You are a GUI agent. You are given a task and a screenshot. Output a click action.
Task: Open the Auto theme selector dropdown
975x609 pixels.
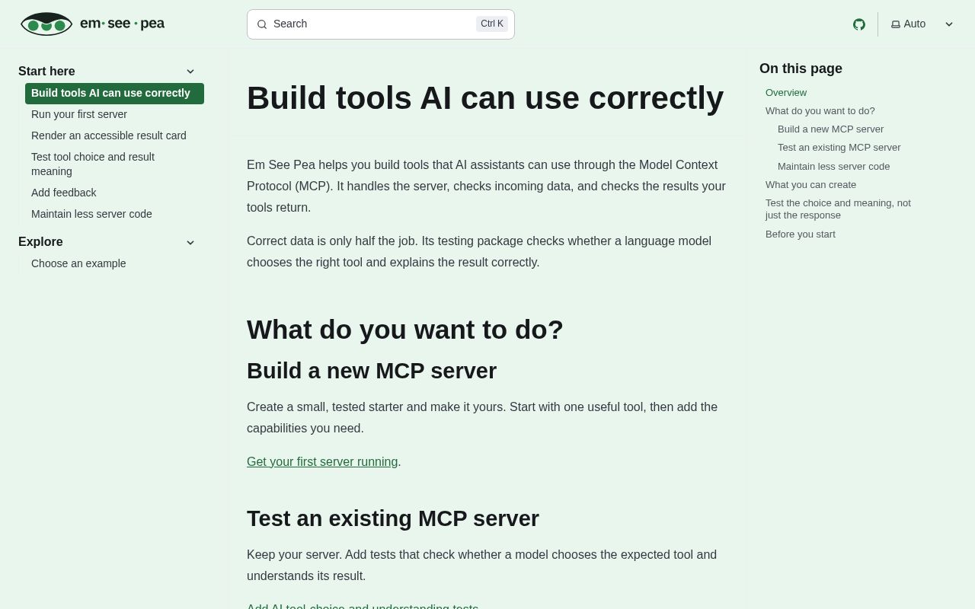click(922, 24)
